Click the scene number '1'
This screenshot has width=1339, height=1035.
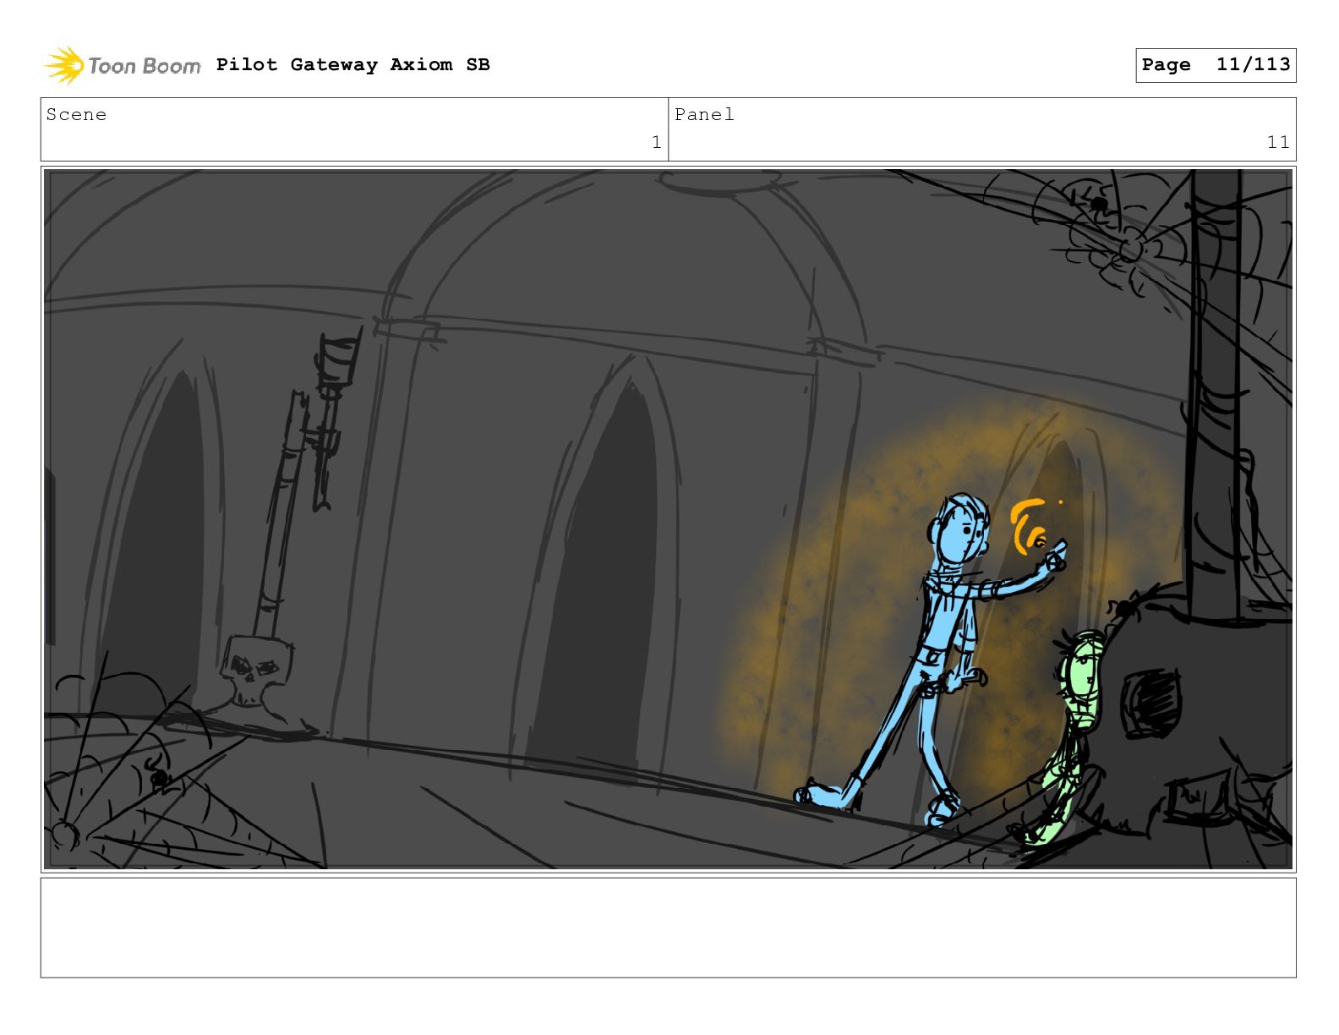coord(656,142)
